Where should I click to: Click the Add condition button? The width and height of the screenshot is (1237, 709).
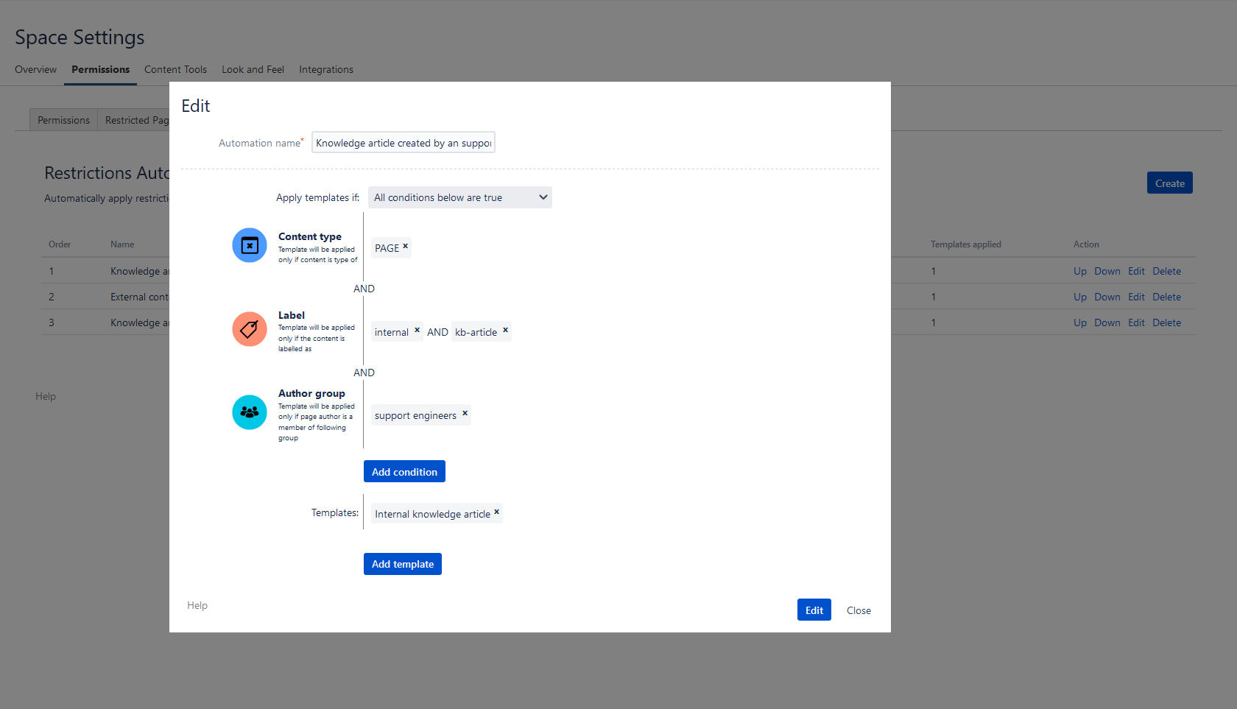tap(404, 472)
